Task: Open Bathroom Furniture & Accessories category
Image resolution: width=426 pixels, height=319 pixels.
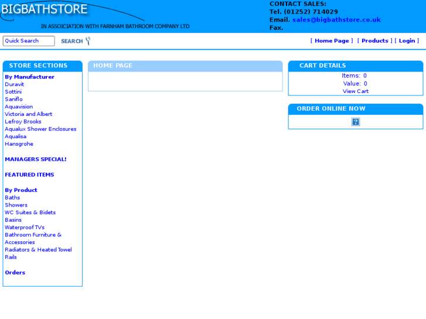Action: (x=33, y=238)
